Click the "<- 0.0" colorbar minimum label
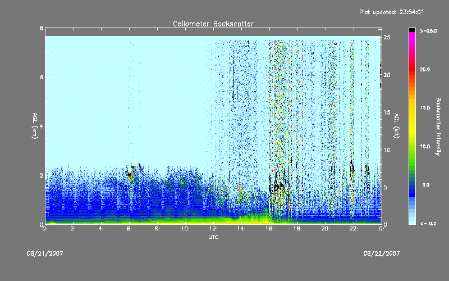The width and height of the screenshot is (449, 281). pos(428,223)
